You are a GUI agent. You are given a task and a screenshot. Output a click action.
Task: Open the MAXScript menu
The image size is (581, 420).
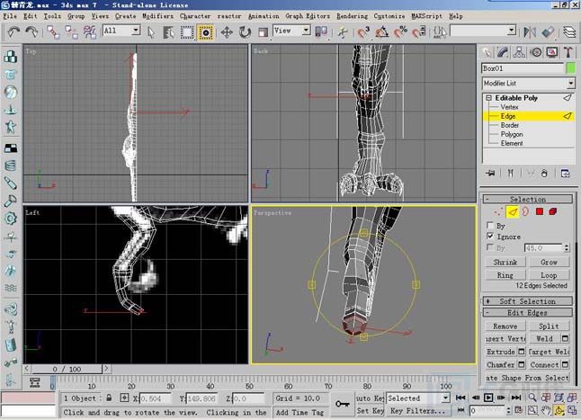(427, 16)
